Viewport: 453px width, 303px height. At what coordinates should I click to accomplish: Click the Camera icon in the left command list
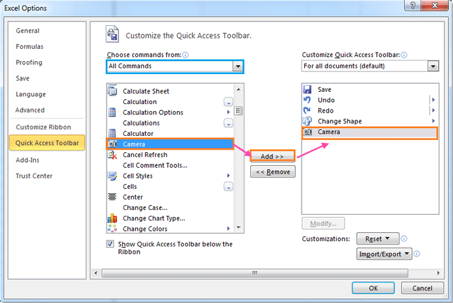coord(112,144)
